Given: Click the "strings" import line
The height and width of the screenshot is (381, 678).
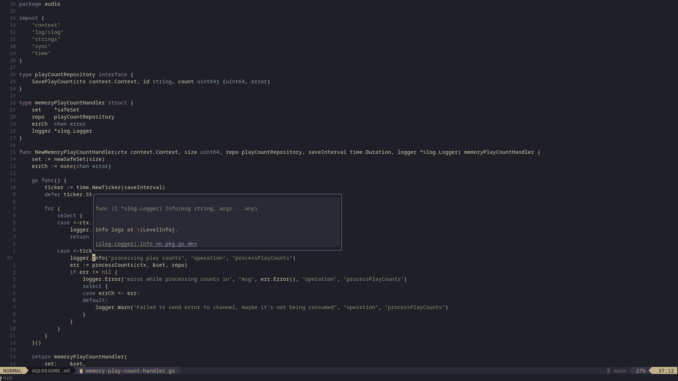Looking at the screenshot, I should point(46,39).
